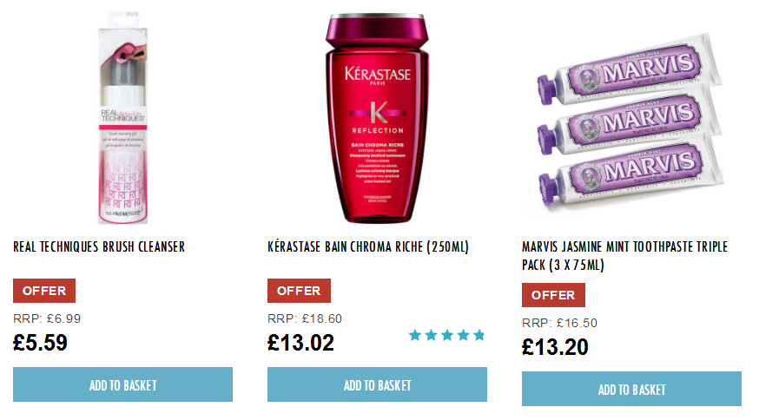The width and height of the screenshot is (779, 420).
Task: Add Marvis toothpaste triple pack to basket
Action: 631,390
